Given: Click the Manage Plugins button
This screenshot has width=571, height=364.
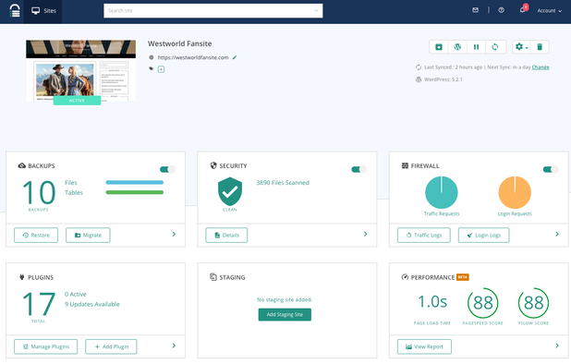Looking at the screenshot, I should point(46,346).
